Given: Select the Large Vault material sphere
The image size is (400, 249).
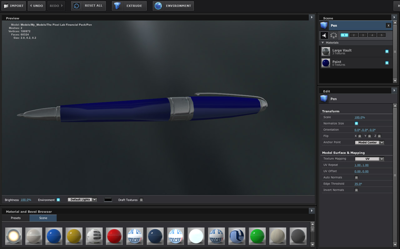Looking at the screenshot, I should point(326,51).
